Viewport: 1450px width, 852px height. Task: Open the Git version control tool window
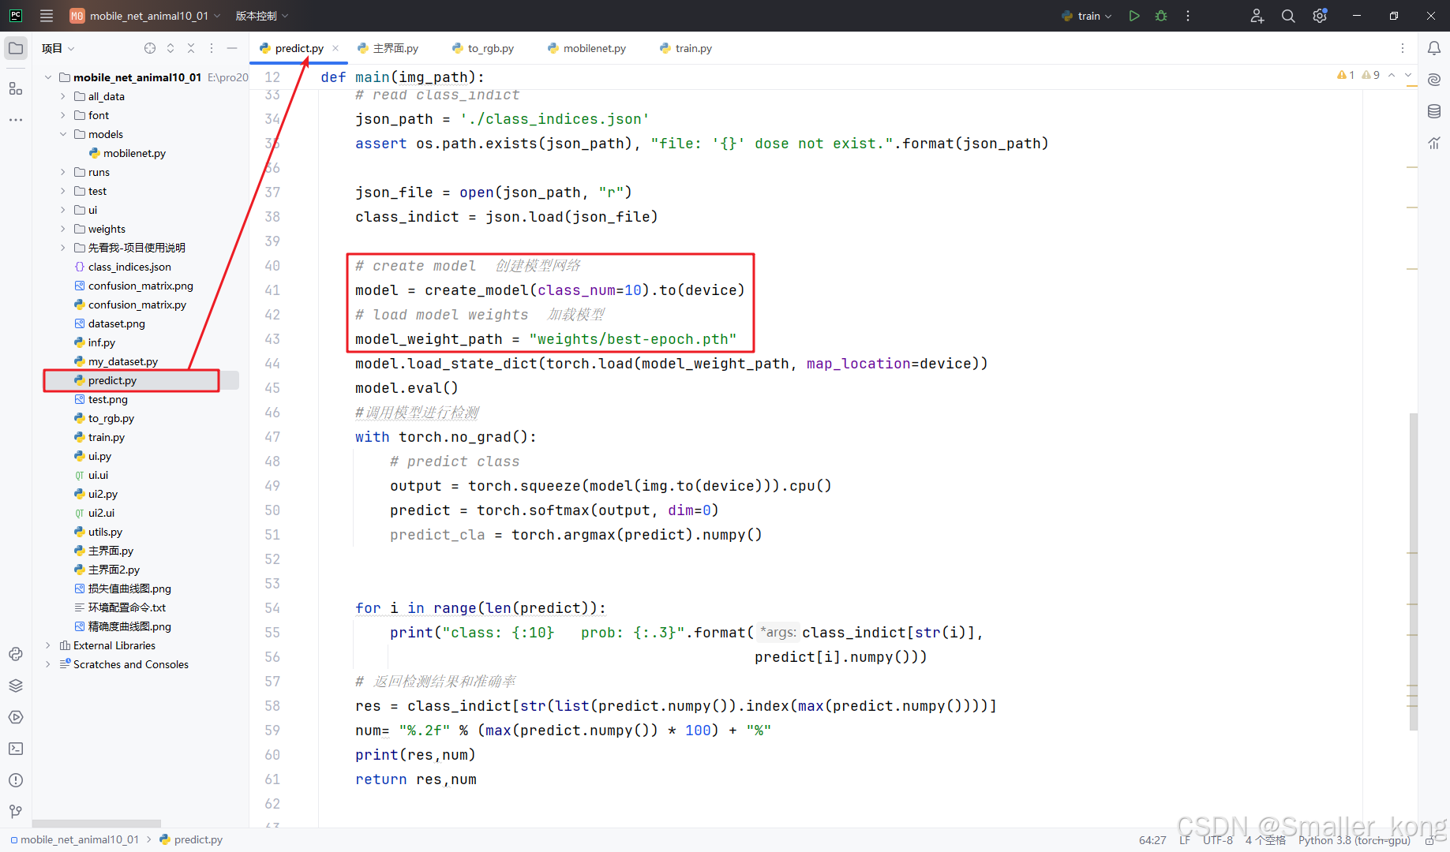coord(16,812)
